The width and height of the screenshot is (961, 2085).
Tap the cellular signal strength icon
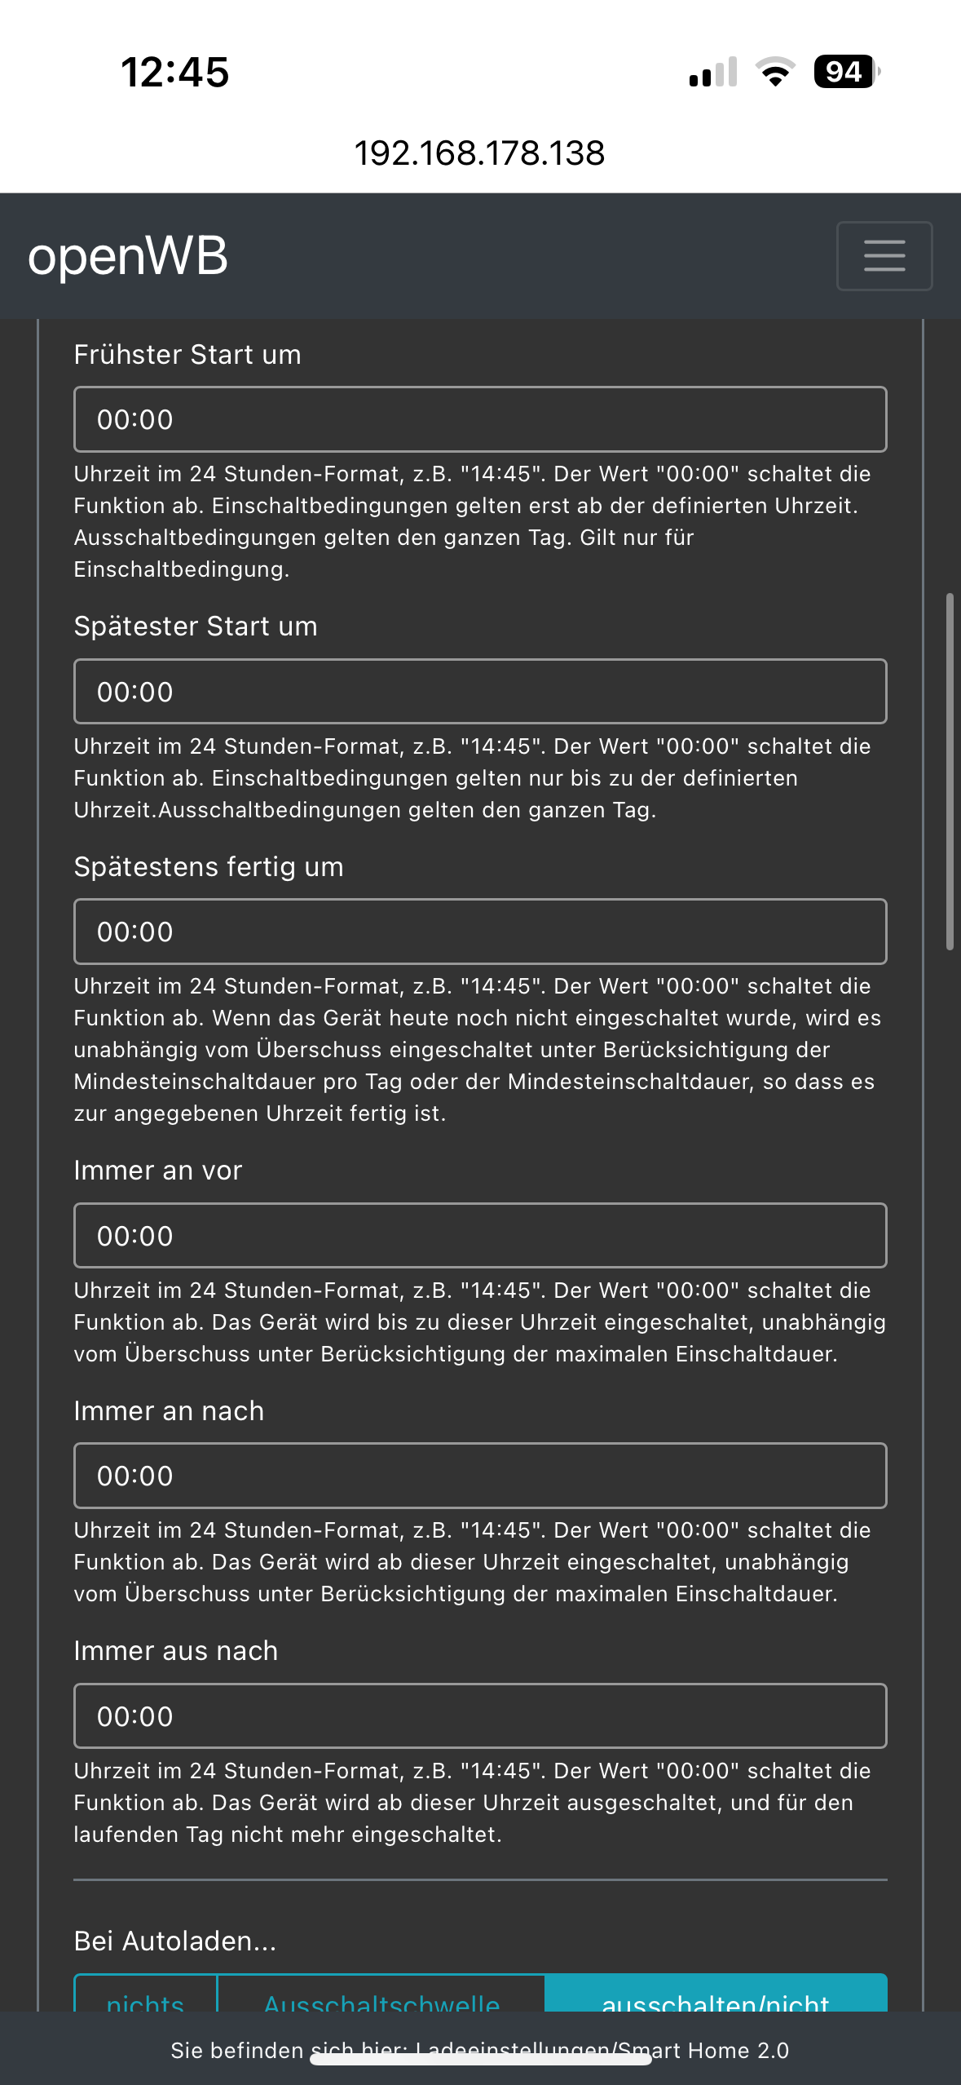[713, 72]
